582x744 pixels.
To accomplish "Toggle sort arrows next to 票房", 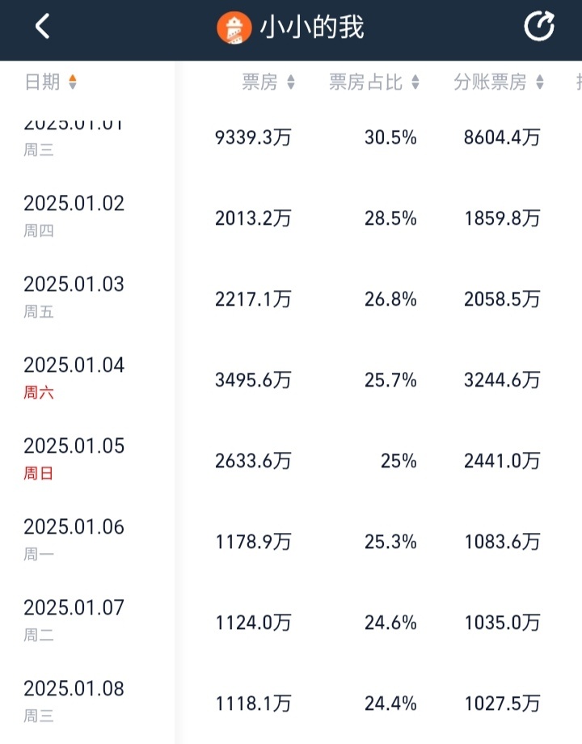I will pyautogui.click(x=291, y=82).
